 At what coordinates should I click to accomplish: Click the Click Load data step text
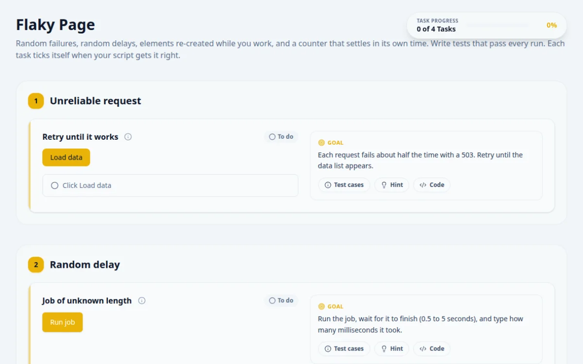coord(87,185)
